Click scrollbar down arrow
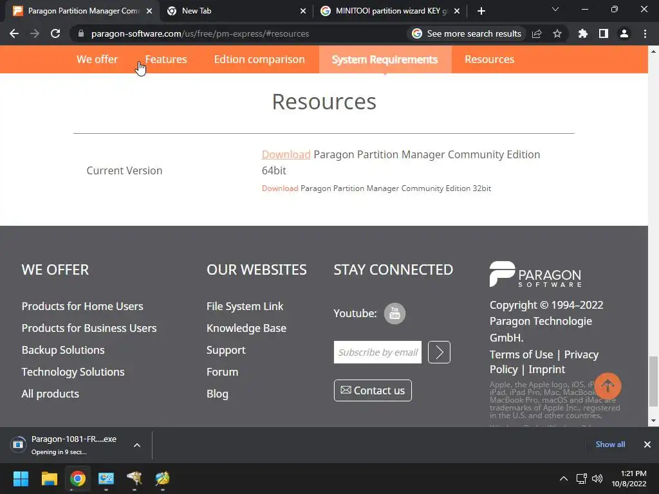Viewport: 659px width, 494px height. [653, 421]
